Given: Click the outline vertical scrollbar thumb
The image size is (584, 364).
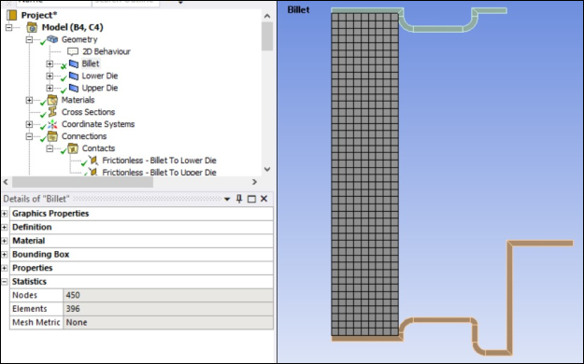Looking at the screenshot, I should (267, 36).
